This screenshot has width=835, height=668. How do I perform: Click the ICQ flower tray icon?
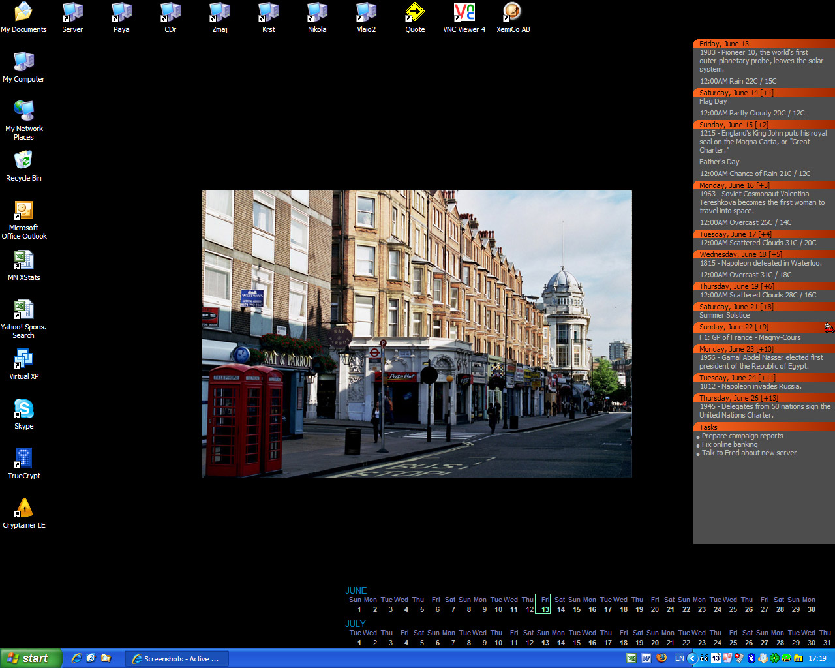click(774, 658)
